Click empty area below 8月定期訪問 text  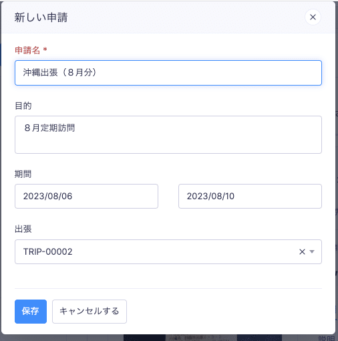click(x=168, y=144)
